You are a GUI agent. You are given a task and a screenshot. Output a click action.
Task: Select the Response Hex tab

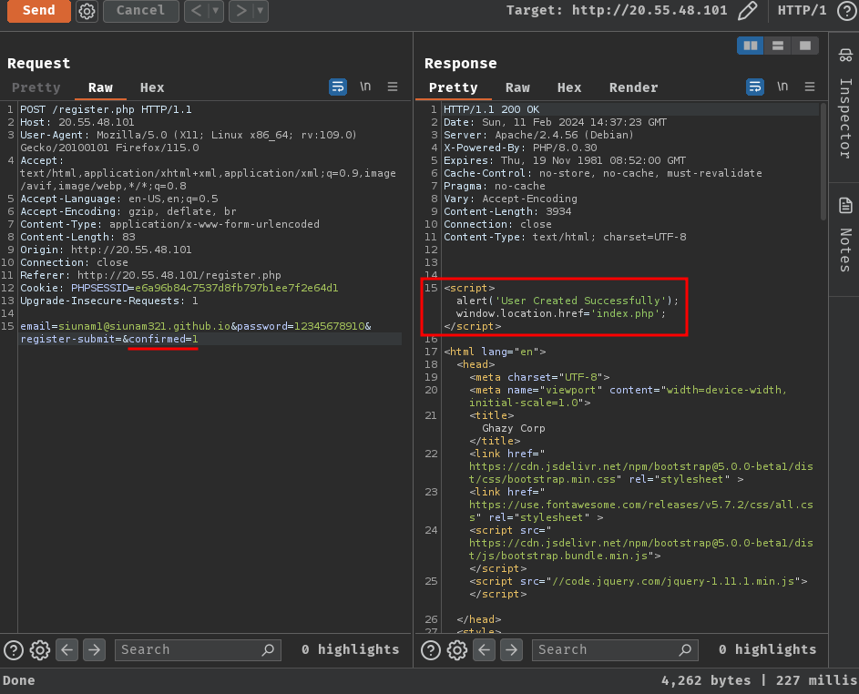tap(569, 87)
